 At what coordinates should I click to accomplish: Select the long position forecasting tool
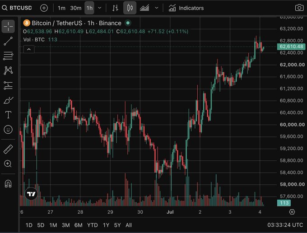click(8, 85)
